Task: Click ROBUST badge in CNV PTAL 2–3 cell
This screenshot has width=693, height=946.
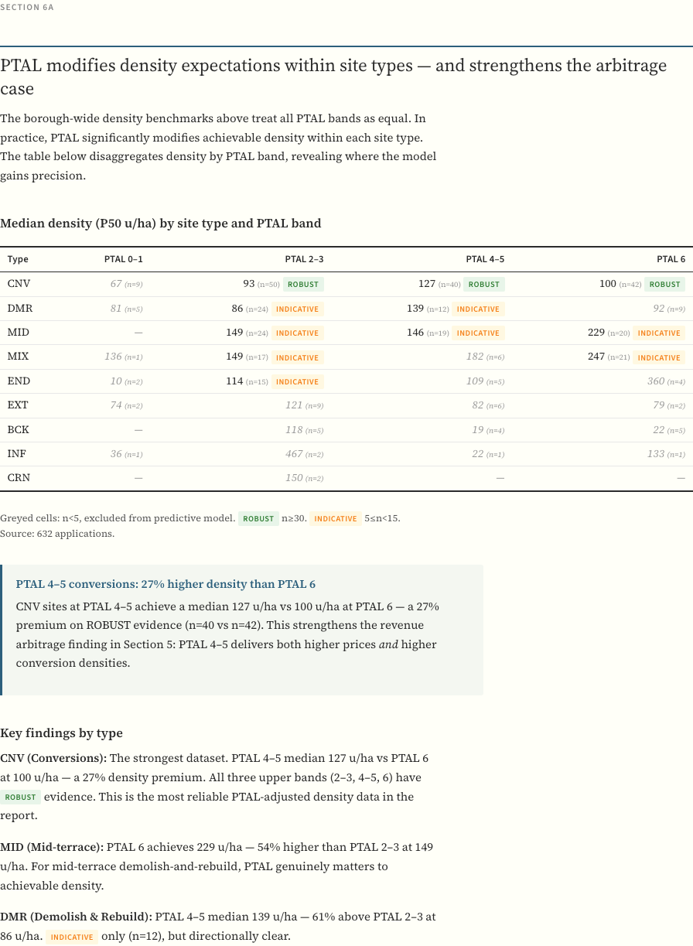Action: 303,285
